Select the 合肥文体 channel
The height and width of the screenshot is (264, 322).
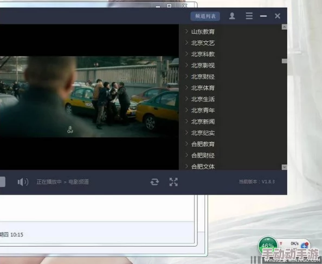(203, 166)
